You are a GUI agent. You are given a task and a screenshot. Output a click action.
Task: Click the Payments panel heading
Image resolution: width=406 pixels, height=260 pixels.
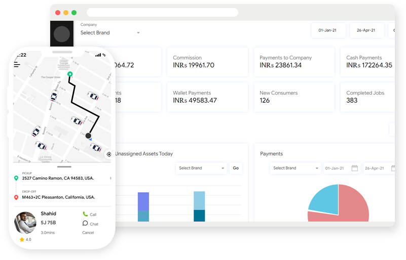tap(271, 154)
